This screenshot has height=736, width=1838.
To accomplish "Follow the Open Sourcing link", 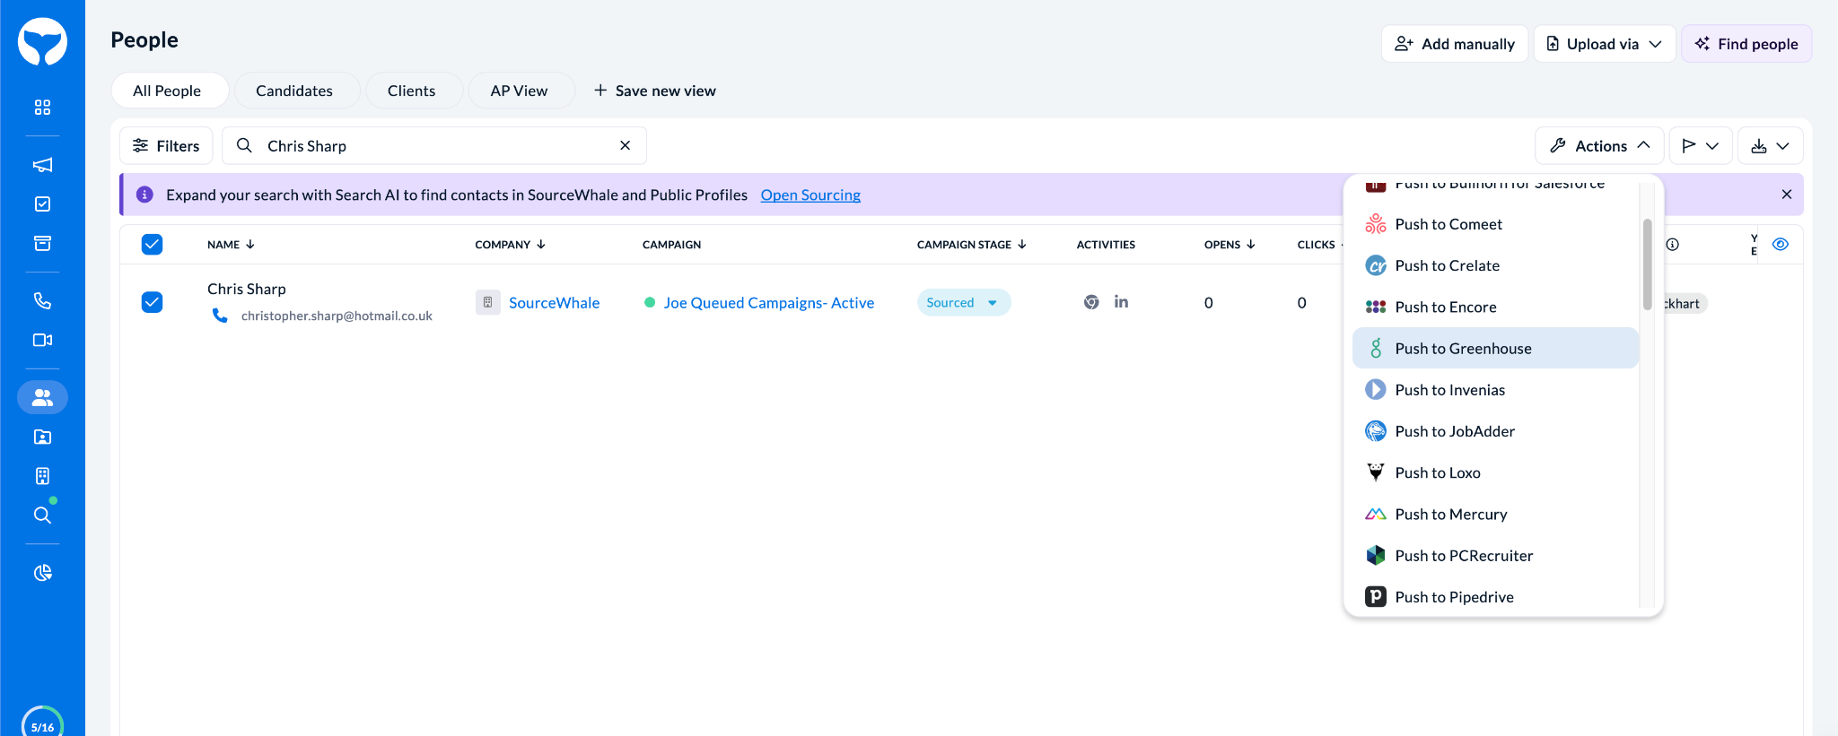I will point(810,195).
